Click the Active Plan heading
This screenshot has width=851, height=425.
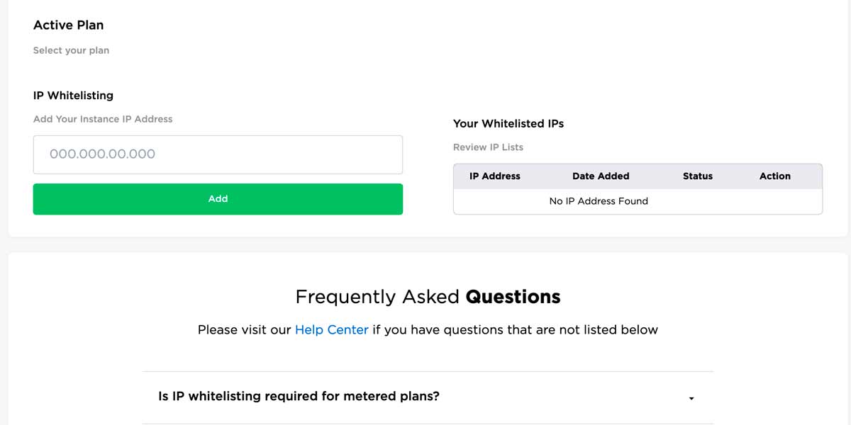[68, 25]
